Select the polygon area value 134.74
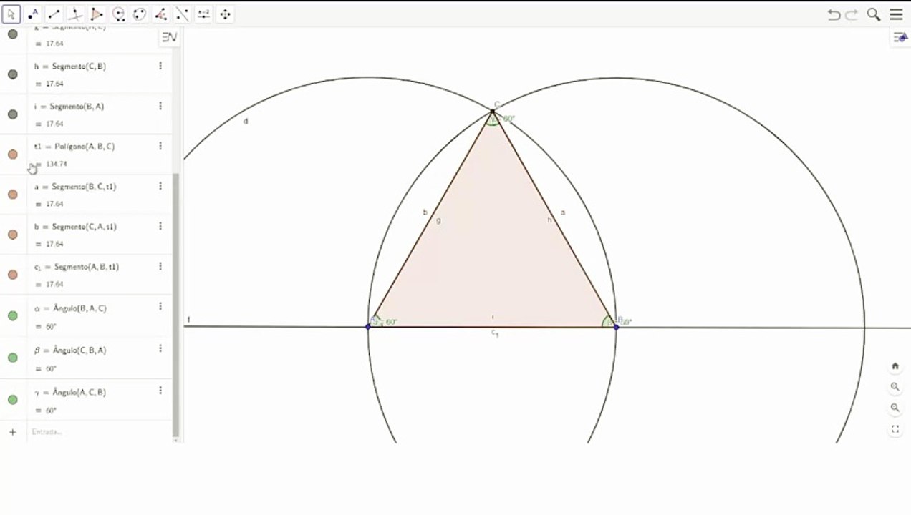911x515 pixels. (x=57, y=164)
